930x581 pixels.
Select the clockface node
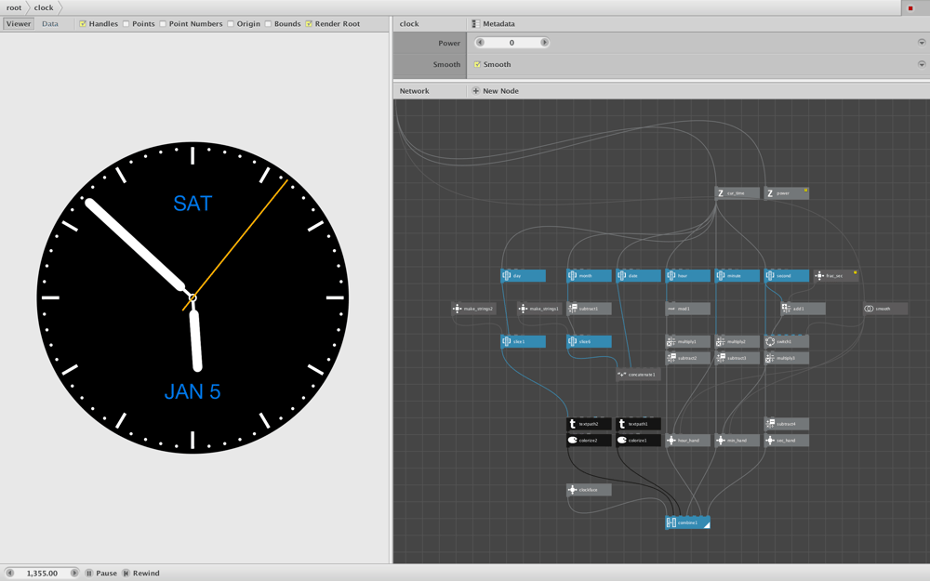[589, 490]
